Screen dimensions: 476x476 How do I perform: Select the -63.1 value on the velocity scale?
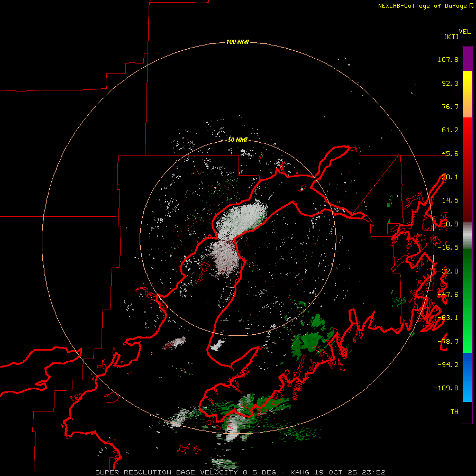click(x=448, y=318)
